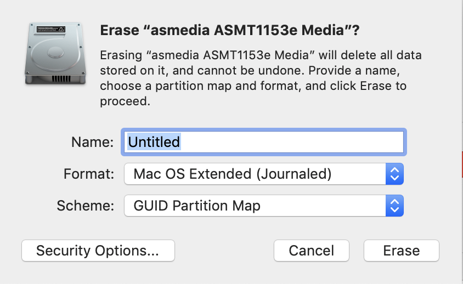Click the blue arrows on the Scheme popup
Viewport: 463px width, 284px height.
click(x=394, y=206)
